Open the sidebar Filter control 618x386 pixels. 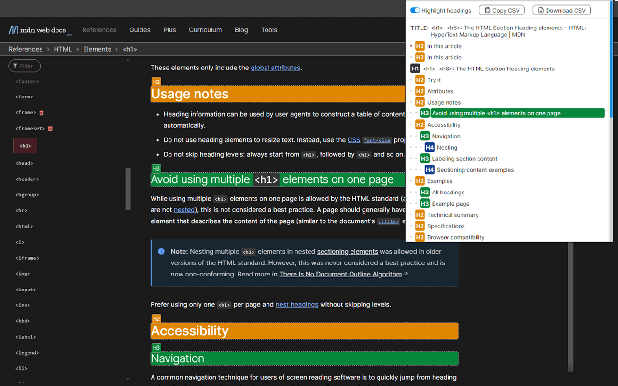coord(24,66)
